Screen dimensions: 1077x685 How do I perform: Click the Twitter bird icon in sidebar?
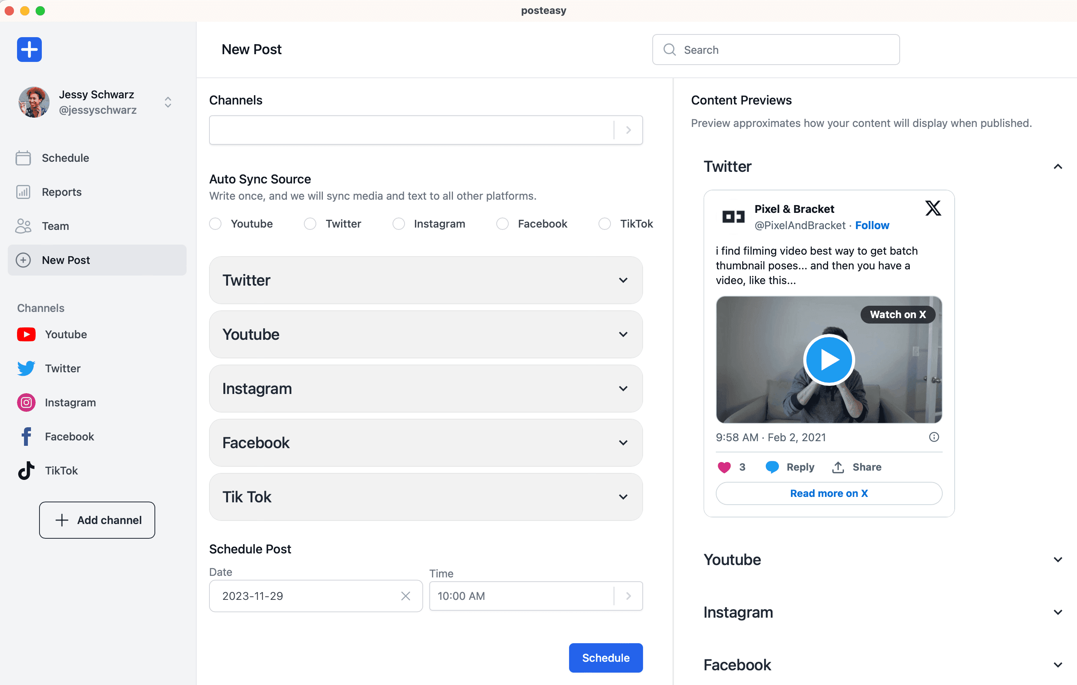[26, 368]
